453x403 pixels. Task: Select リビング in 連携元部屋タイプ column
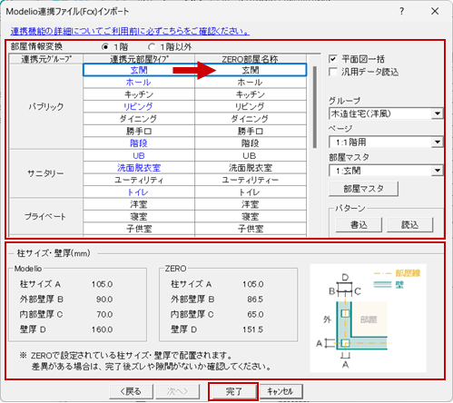139,106
